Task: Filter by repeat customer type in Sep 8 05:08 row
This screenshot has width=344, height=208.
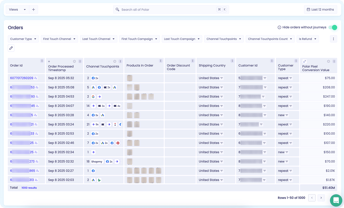Action: click(x=291, y=87)
